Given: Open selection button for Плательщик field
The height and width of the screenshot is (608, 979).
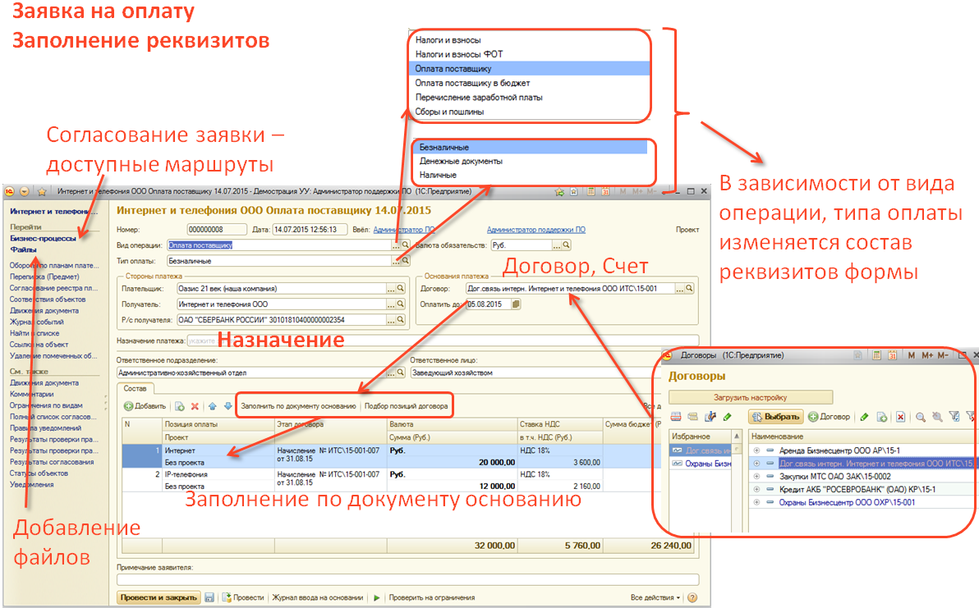Looking at the screenshot, I should click(392, 289).
